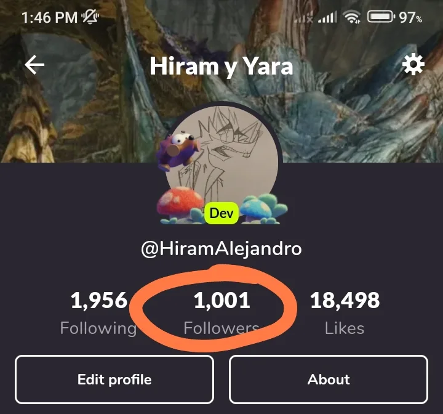The width and height of the screenshot is (443, 414).
Task: Tap the muted bell notification icon
Action: (90, 17)
